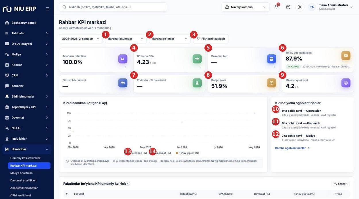Click the To'lov yig'im darajasi card icon
This screenshot has width=359, height=199.
(x=346, y=56)
